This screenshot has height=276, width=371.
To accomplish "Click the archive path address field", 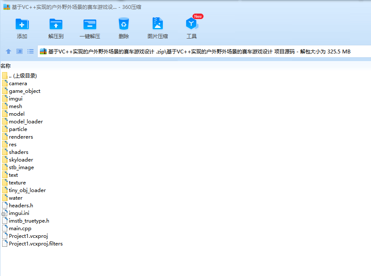I will point(204,51).
